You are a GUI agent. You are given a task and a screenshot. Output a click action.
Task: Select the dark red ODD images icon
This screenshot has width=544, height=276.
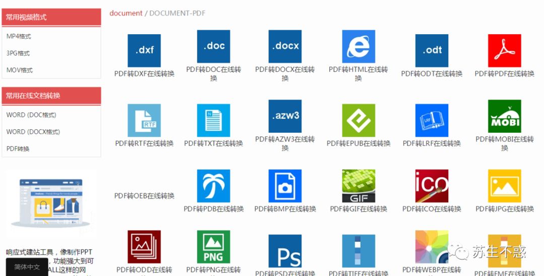coord(144,247)
